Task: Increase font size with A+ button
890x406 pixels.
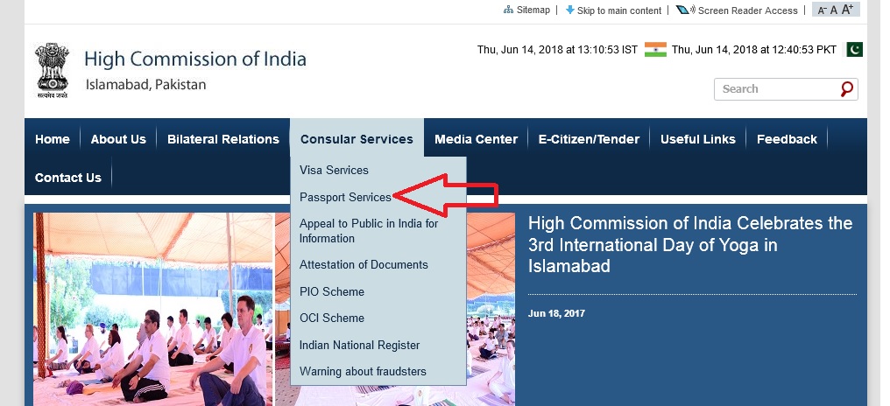Action: pyautogui.click(x=847, y=10)
